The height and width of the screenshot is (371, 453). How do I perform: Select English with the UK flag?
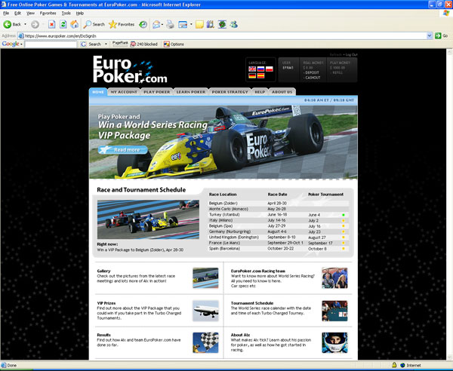[252, 69]
